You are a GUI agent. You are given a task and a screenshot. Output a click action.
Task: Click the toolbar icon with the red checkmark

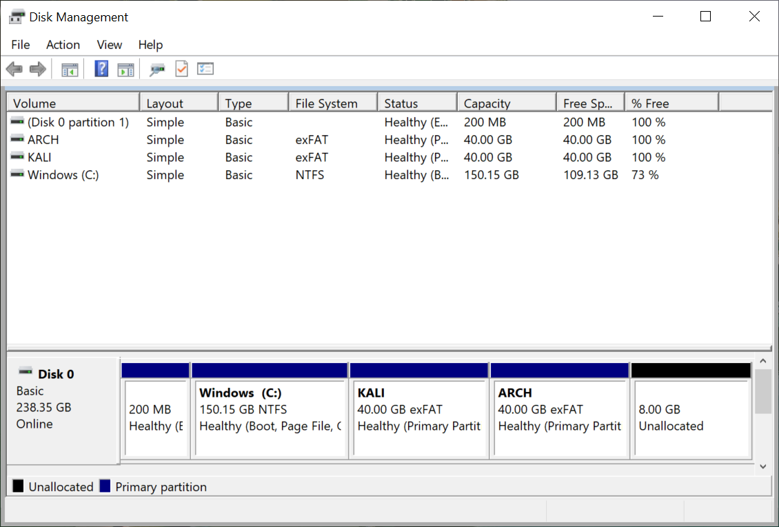182,68
